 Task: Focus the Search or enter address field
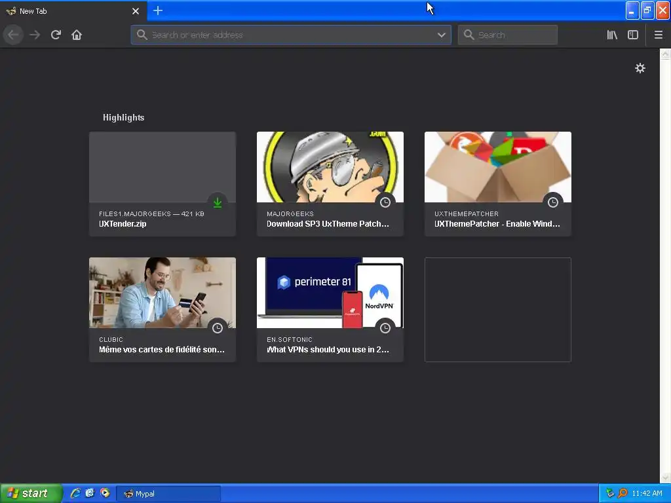click(x=291, y=35)
